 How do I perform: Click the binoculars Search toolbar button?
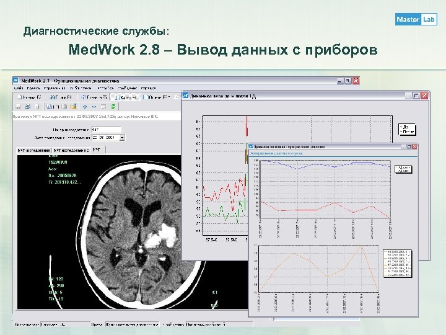coord(61,97)
